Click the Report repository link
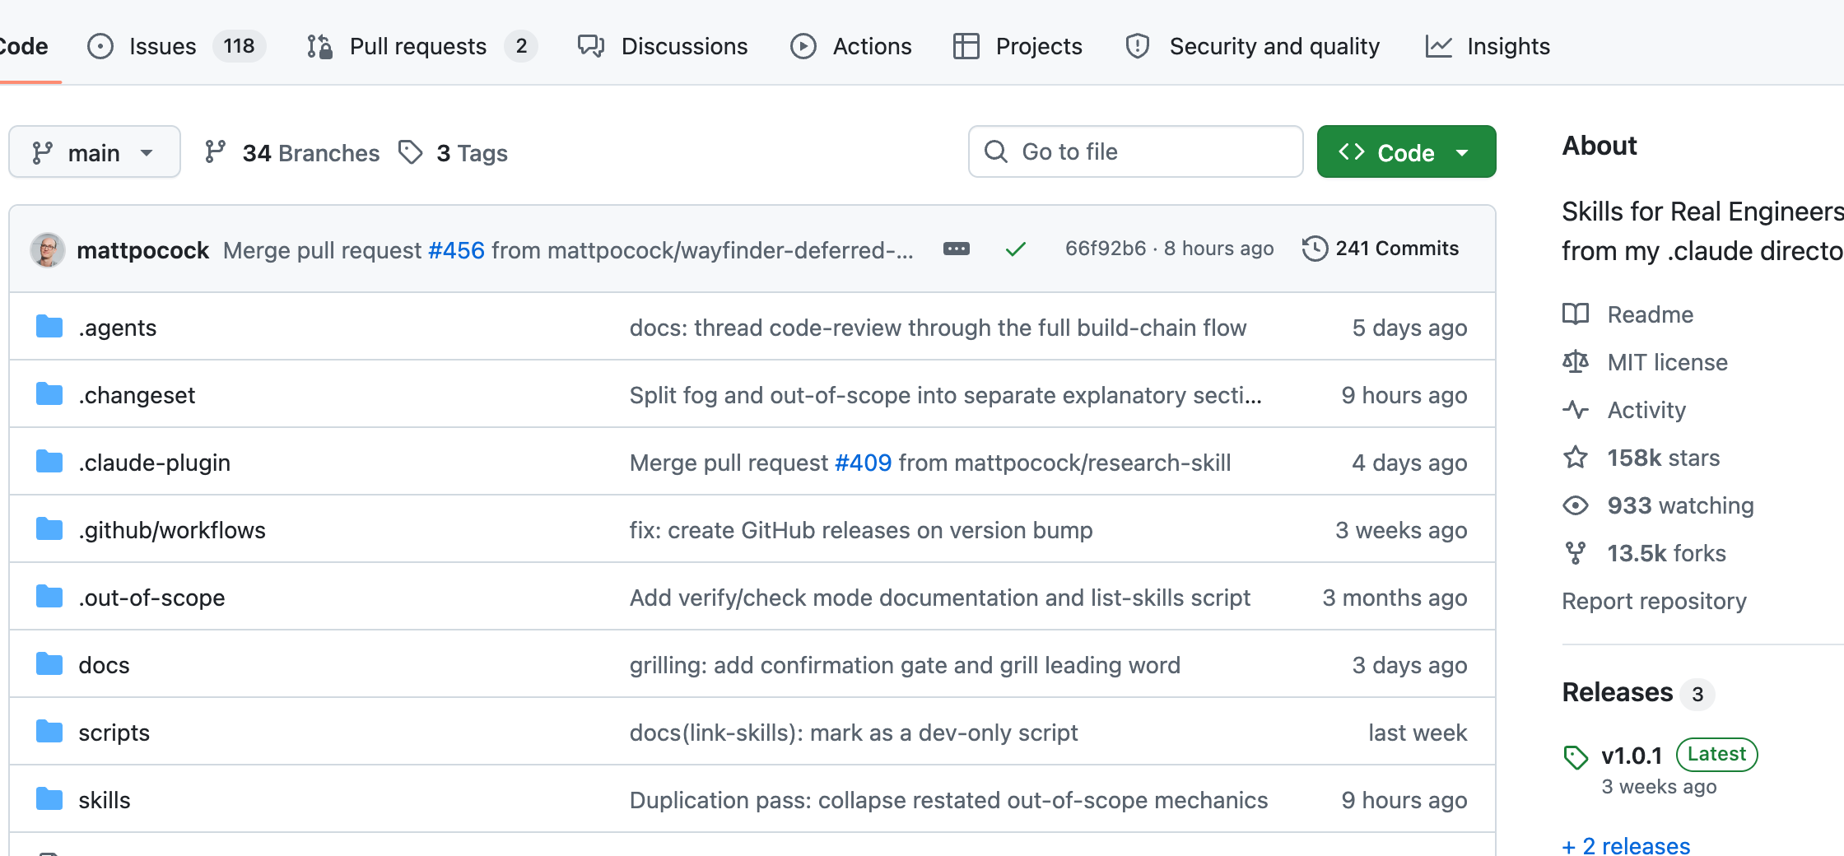 coord(1655,601)
